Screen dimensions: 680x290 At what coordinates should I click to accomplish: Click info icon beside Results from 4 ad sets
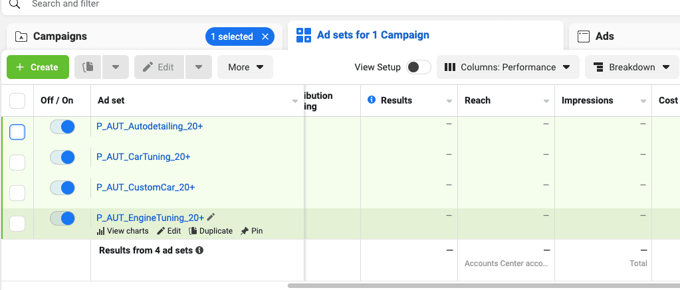tap(199, 251)
